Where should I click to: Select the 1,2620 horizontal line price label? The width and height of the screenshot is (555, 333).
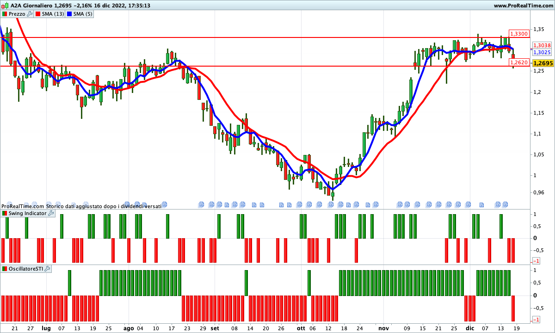click(x=518, y=62)
